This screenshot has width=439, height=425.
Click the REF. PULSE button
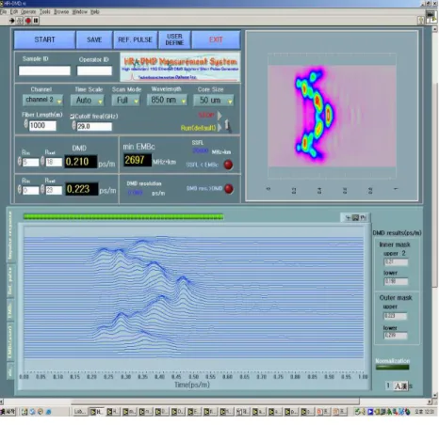click(135, 39)
